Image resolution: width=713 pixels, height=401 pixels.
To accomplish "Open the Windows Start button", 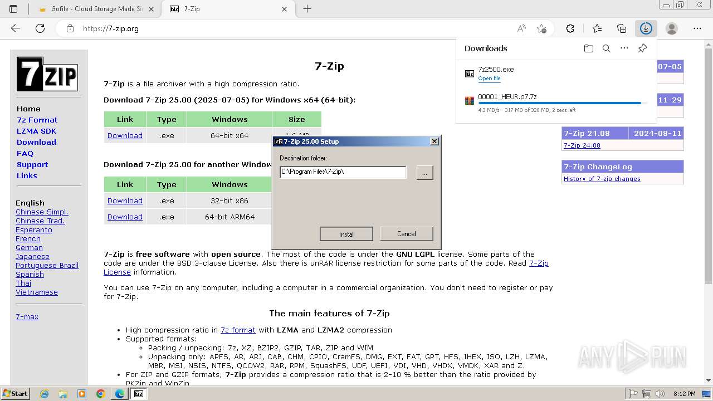I will point(15,393).
